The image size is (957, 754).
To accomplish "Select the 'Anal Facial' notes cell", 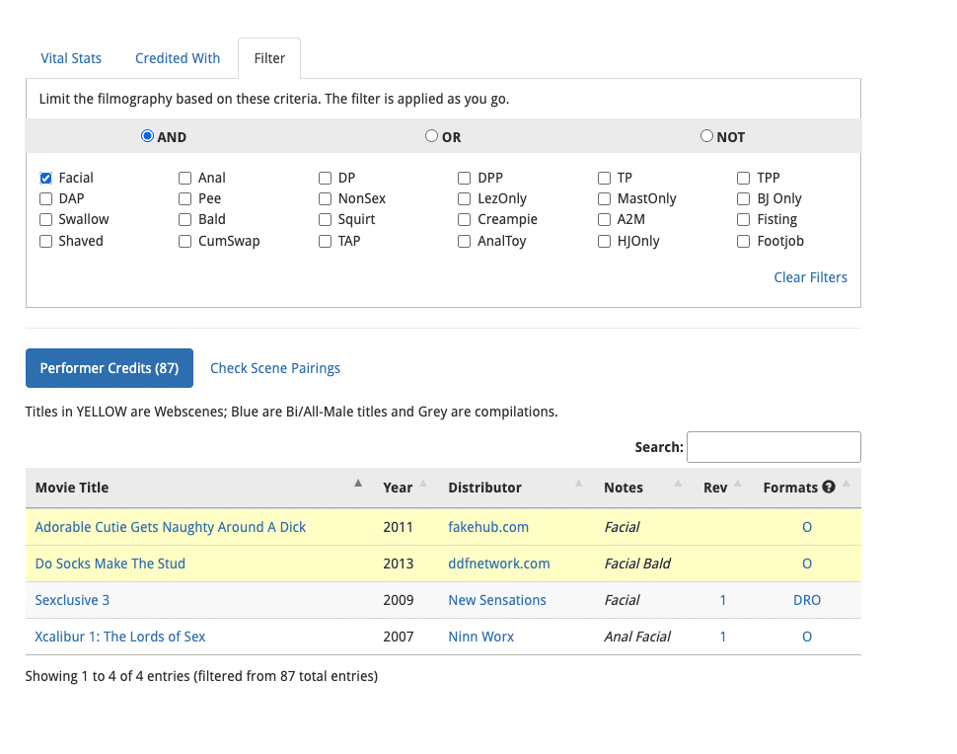I will coord(637,637).
